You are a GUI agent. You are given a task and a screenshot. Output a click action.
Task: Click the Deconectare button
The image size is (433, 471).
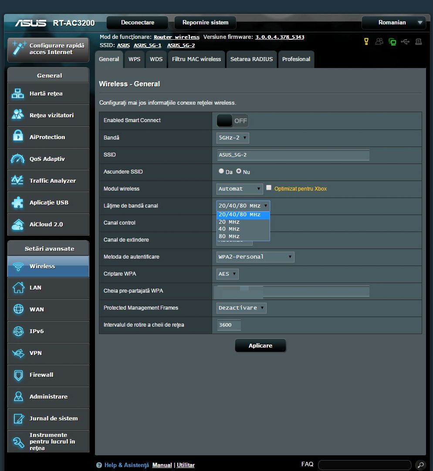[137, 23]
